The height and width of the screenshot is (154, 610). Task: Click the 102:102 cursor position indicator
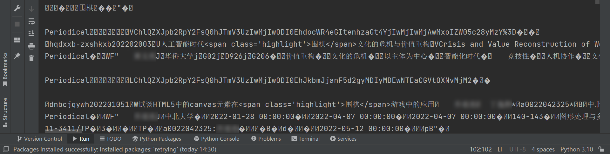480,149
